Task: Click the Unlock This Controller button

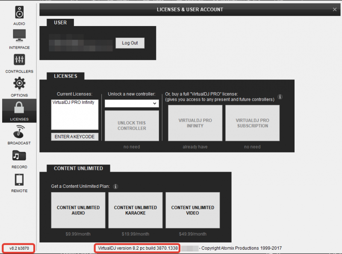Action: tap(132, 126)
